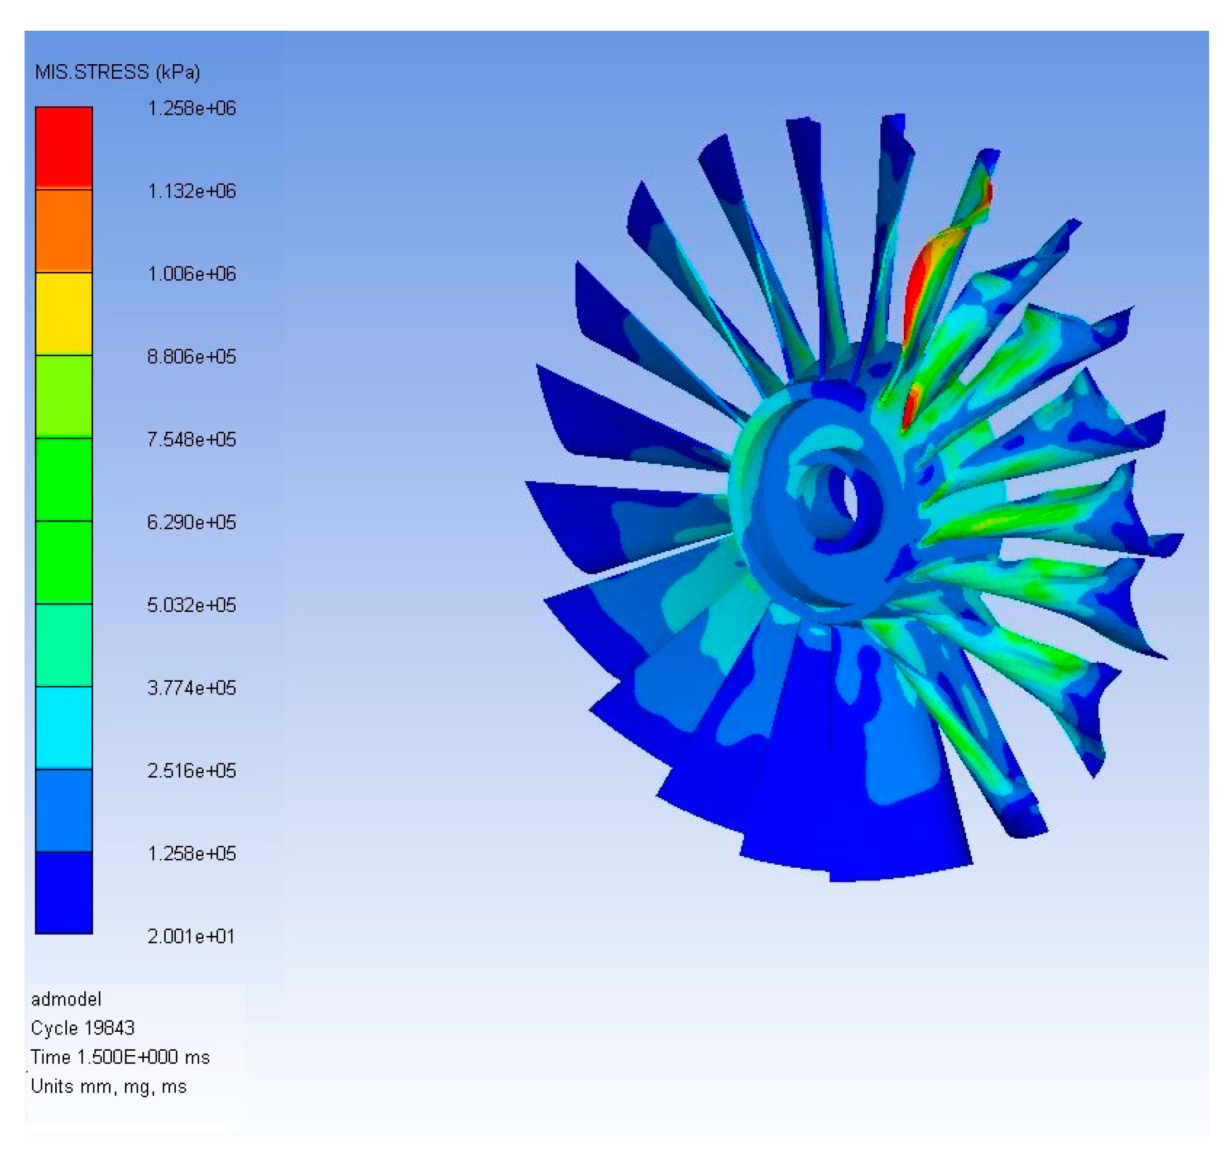The width and height of the screenshot is (1232, 1168).
Task: Click the yellow legend color band
Action: (64, 313)
